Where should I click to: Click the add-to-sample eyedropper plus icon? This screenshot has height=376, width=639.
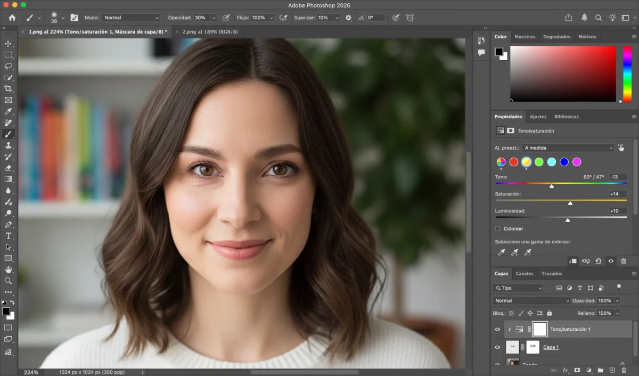coord(514,252)
